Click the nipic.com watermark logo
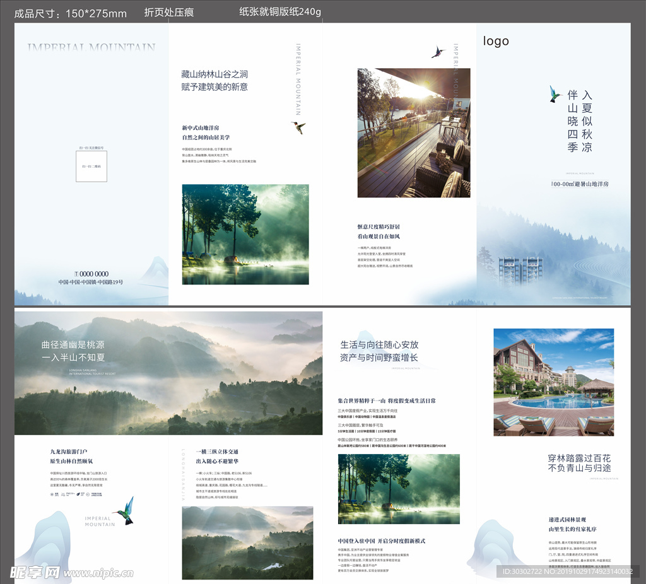This screenshot has width=646, height=584. tap(71, 571)
